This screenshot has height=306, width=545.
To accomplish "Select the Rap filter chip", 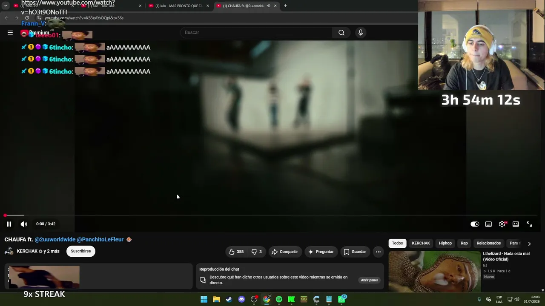I will tap(464, 243).
